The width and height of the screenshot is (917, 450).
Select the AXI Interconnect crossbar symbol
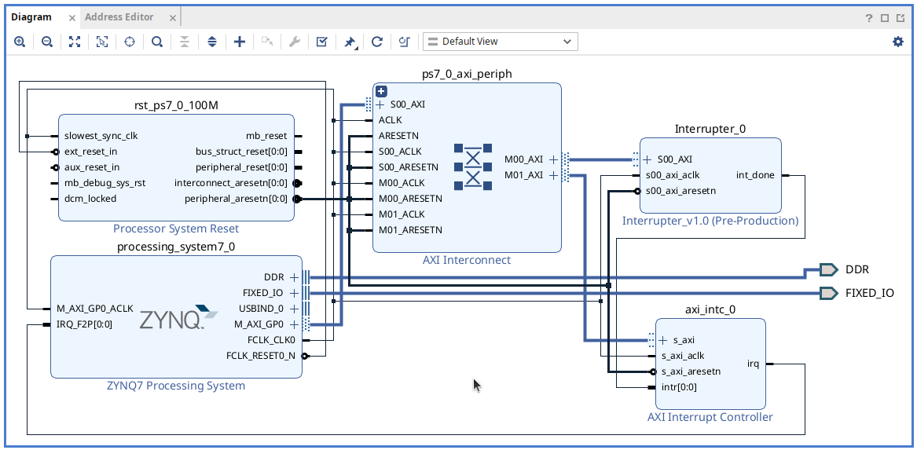473,166
